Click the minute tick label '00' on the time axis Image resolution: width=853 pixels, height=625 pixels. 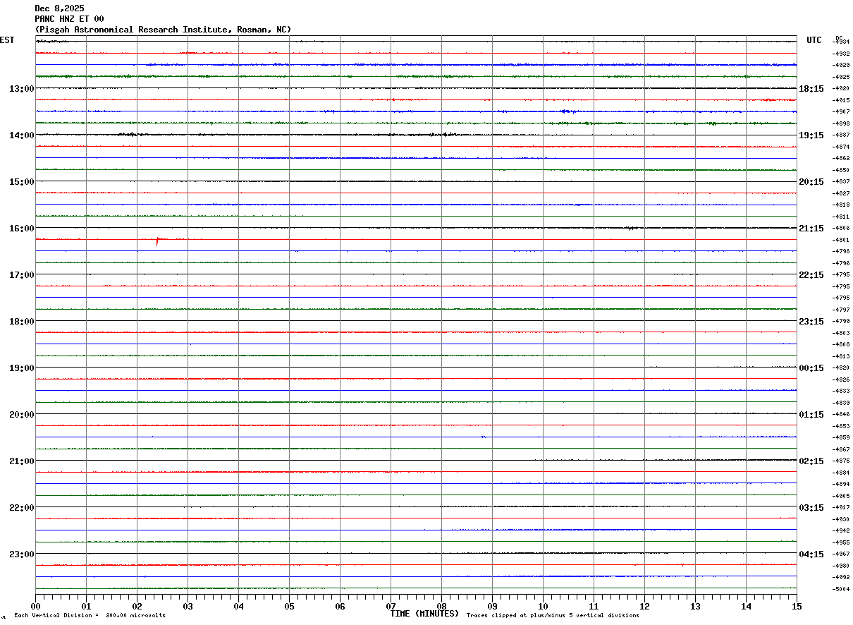[x=36, y=606]
